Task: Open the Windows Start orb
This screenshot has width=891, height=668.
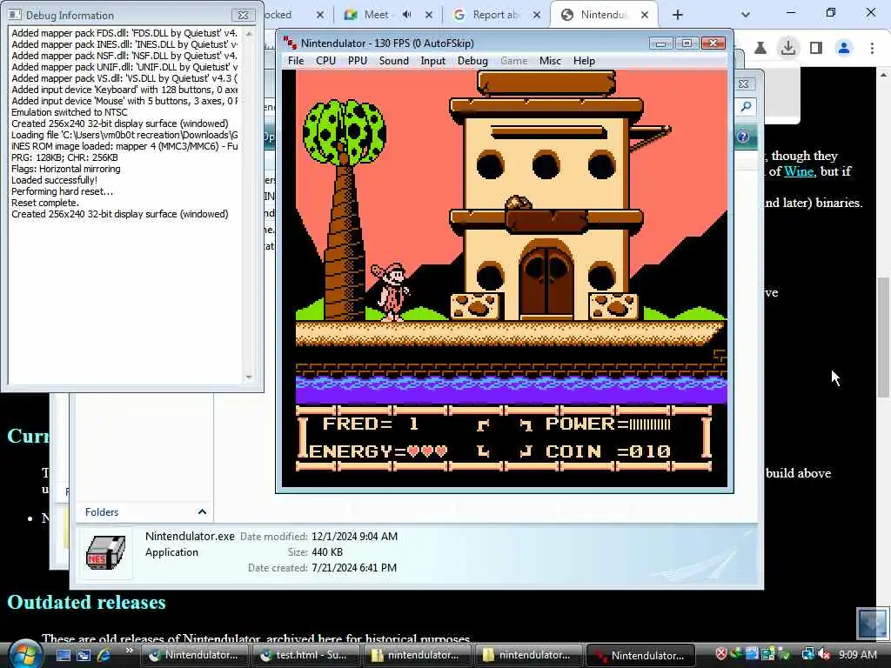Action: (x=24, y=654)
